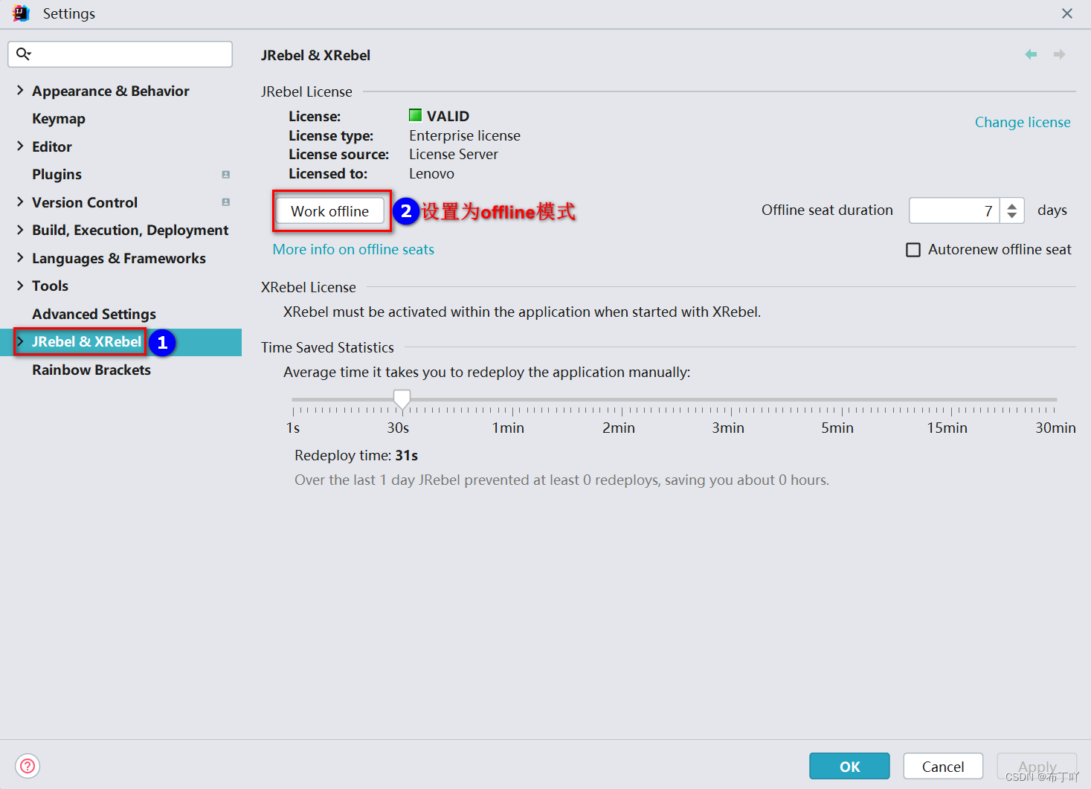The width and height of the screenshot is (1091, 789).
Task: Focus the settings search field
Action: point(120,54)
